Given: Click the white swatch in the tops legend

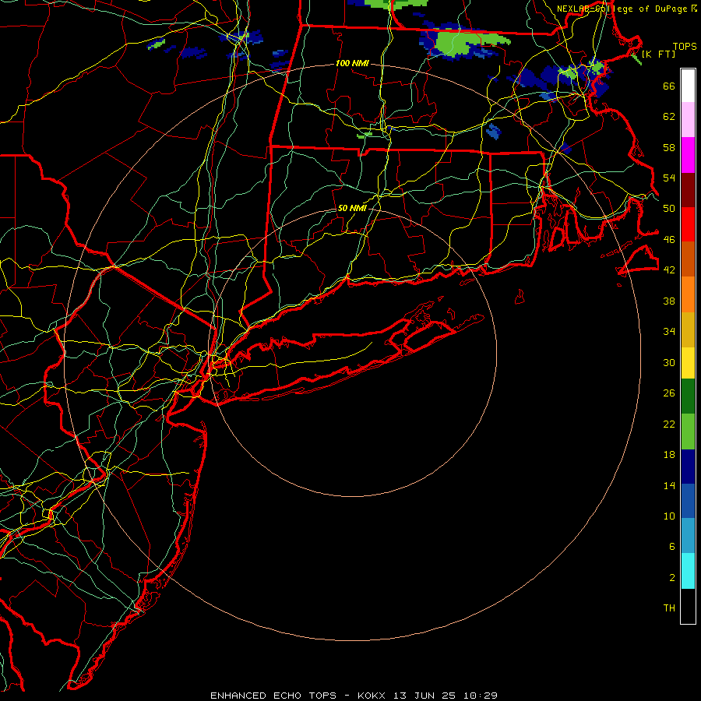Looking at the screenshot, I should (x=688, y=86).
